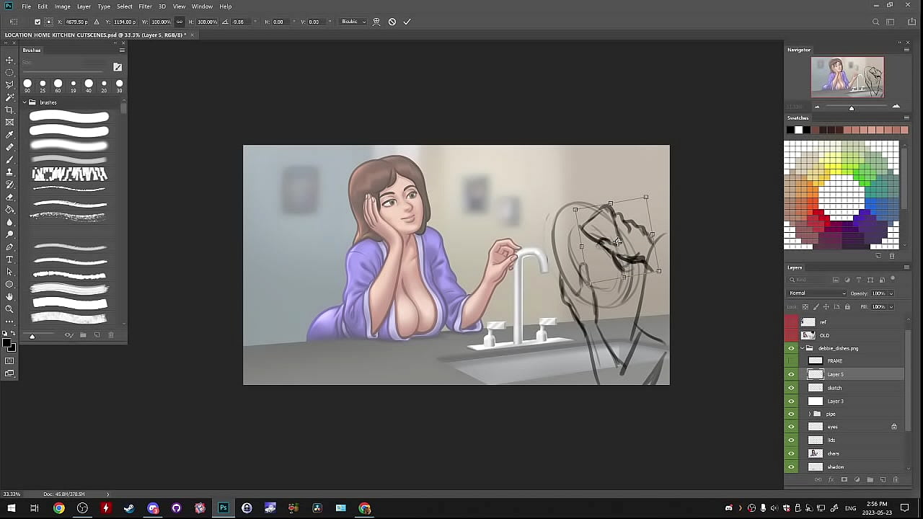The height and width of the screenshot is (519, 923).
Task: Open the Layer menu
Action: [84, 6]
